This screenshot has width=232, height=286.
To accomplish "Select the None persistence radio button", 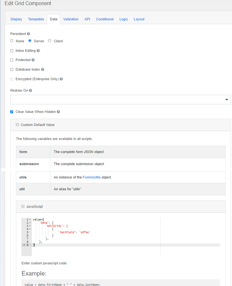I will (x=11, y=41).
